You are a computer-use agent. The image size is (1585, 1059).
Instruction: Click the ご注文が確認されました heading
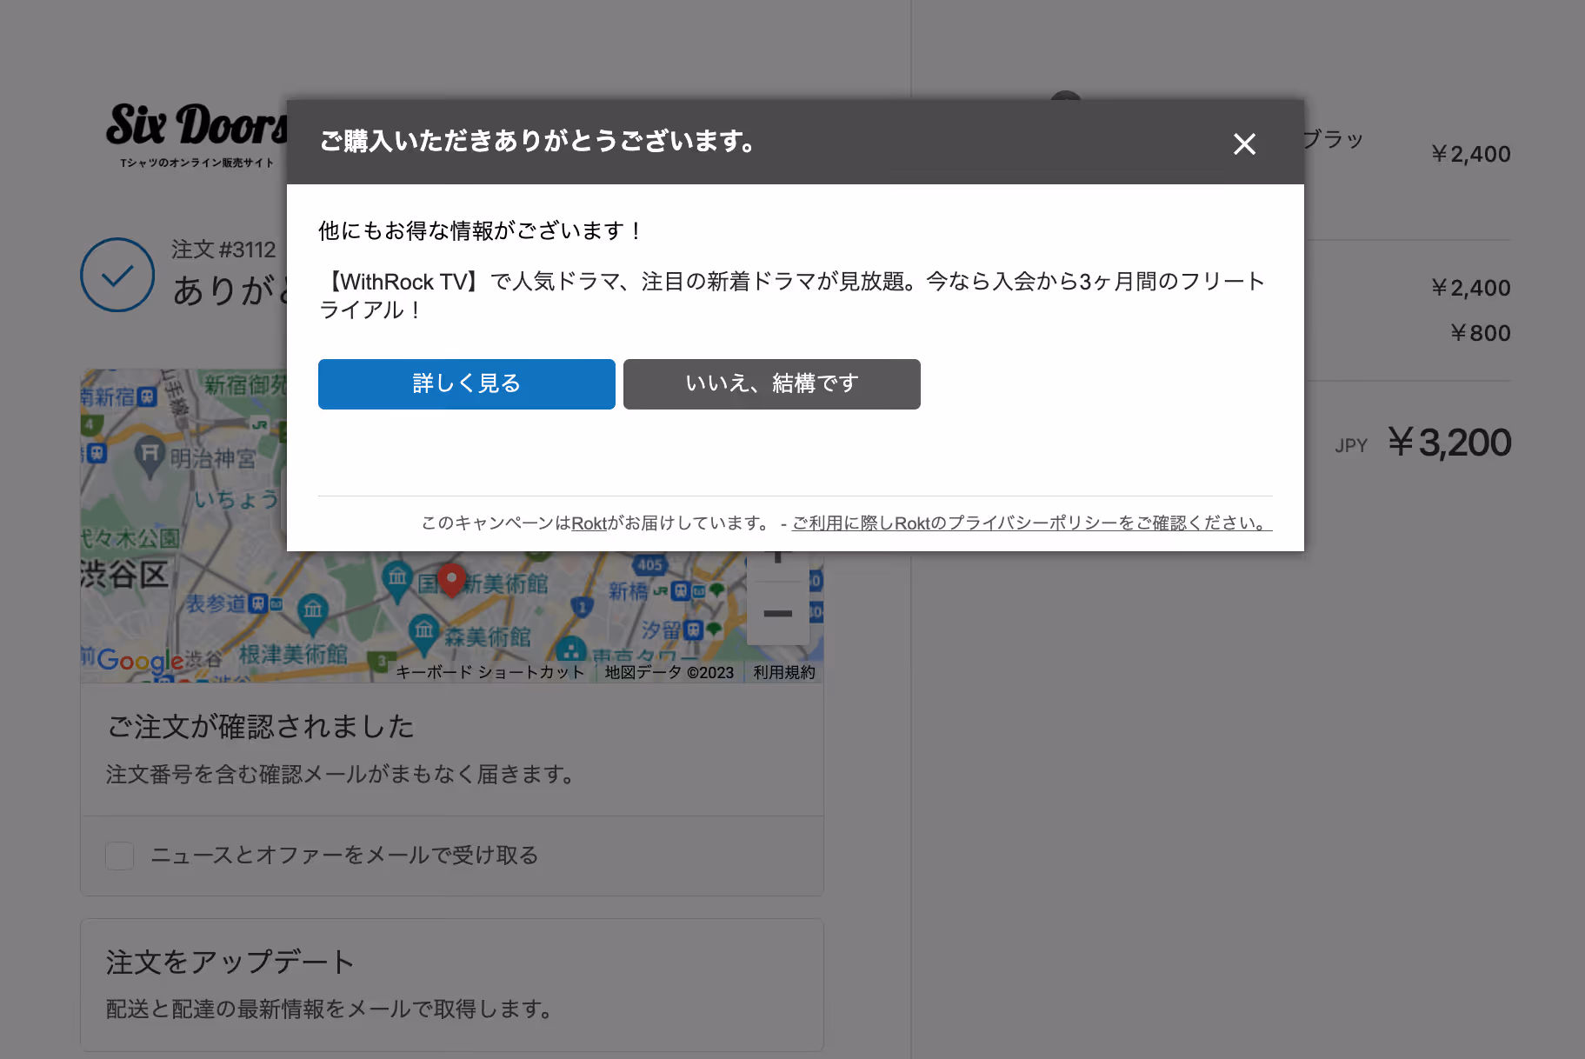[261, 727]
